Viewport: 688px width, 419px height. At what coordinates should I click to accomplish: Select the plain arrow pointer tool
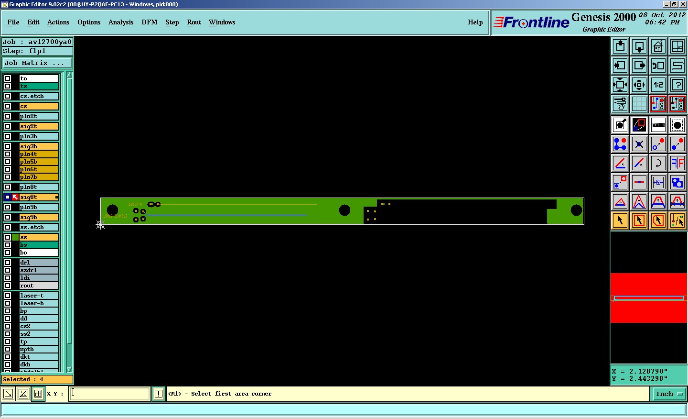tap(620, 221)
